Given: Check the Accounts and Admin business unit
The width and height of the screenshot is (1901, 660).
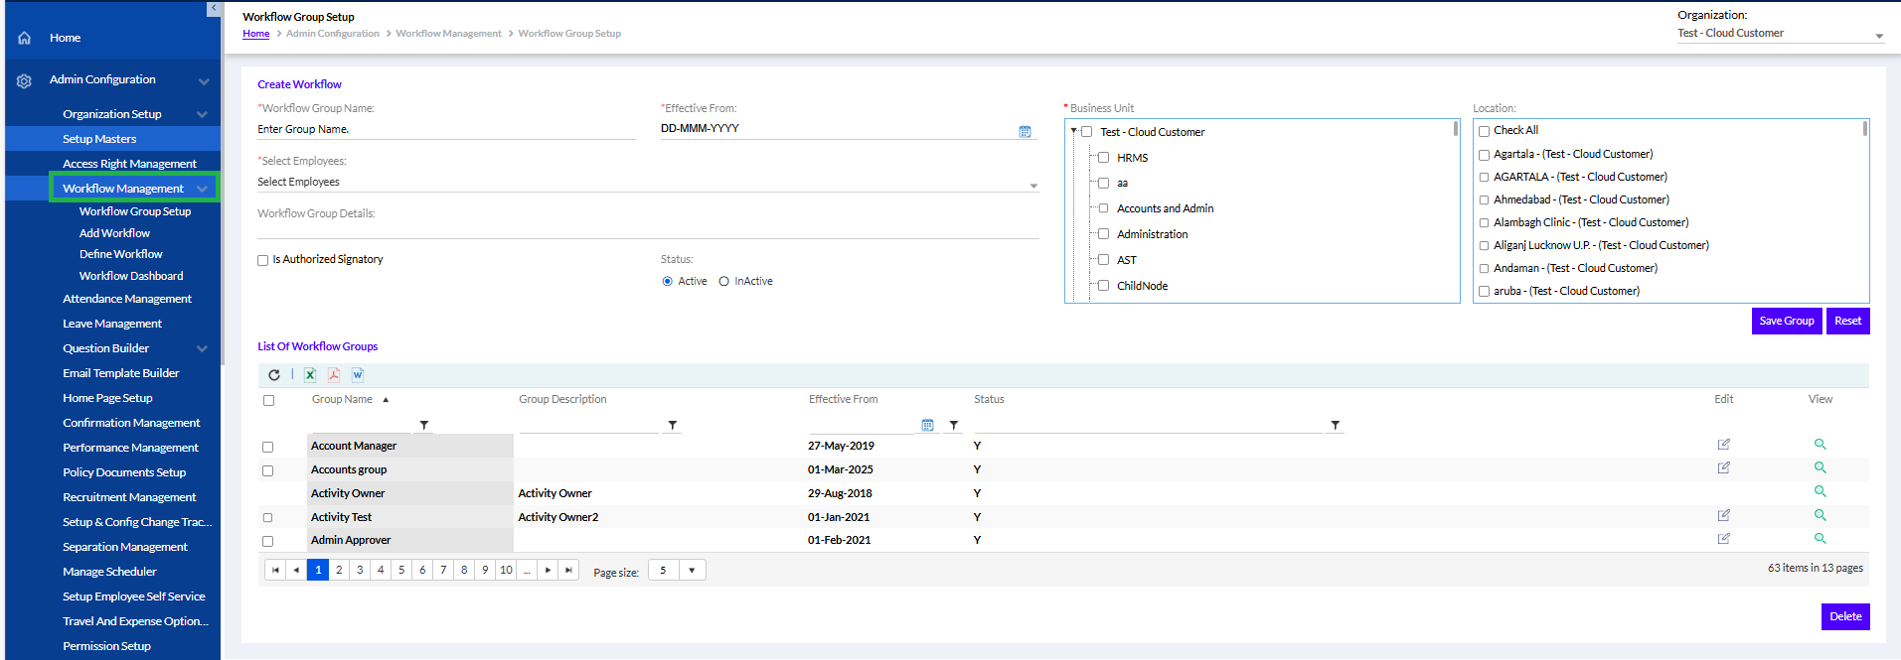Looking at the screenshot, I should (x=1103, y=208).
